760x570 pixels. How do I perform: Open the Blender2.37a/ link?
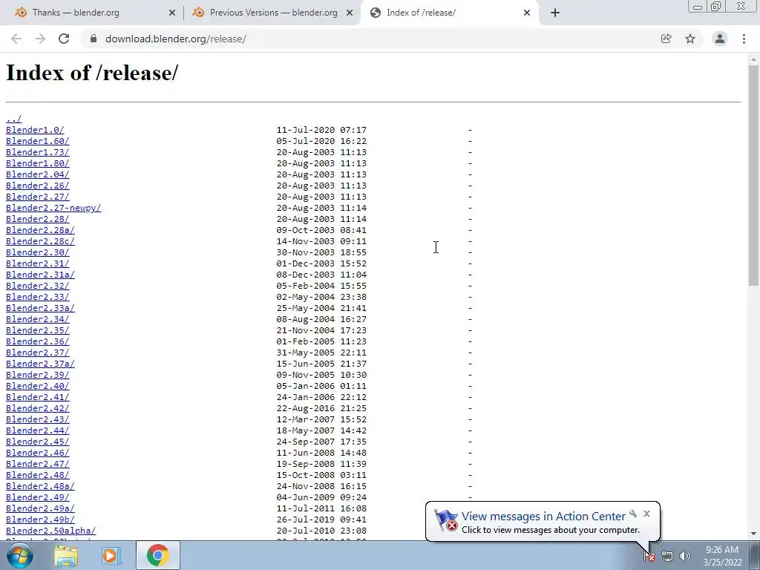[x=40, y=364]
